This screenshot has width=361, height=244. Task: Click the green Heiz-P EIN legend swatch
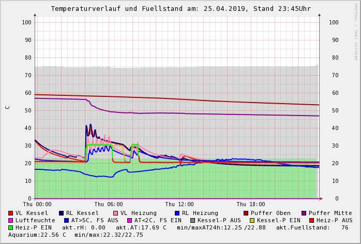11,227
